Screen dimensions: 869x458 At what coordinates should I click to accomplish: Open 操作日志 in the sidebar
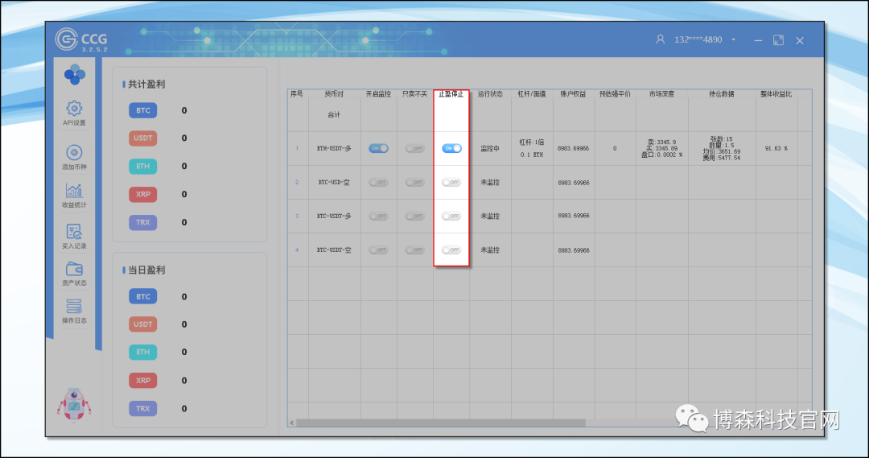coord(74,312)
